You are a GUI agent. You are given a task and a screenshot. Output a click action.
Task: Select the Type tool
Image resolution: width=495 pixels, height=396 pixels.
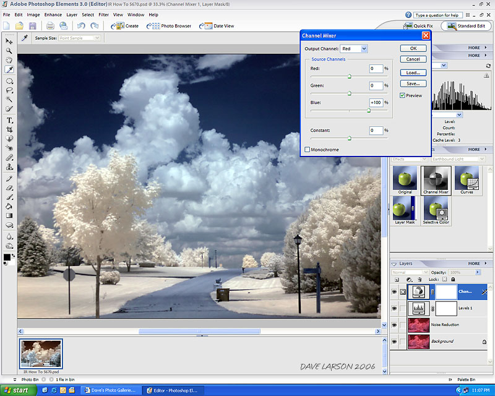(9, 120)
